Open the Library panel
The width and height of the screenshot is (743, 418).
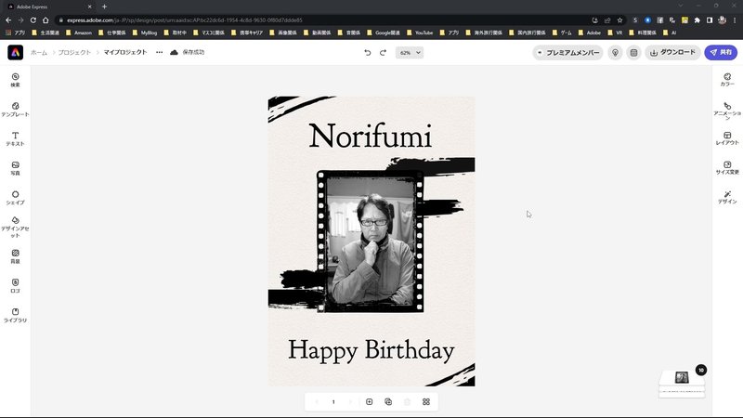tap(15, 315)
